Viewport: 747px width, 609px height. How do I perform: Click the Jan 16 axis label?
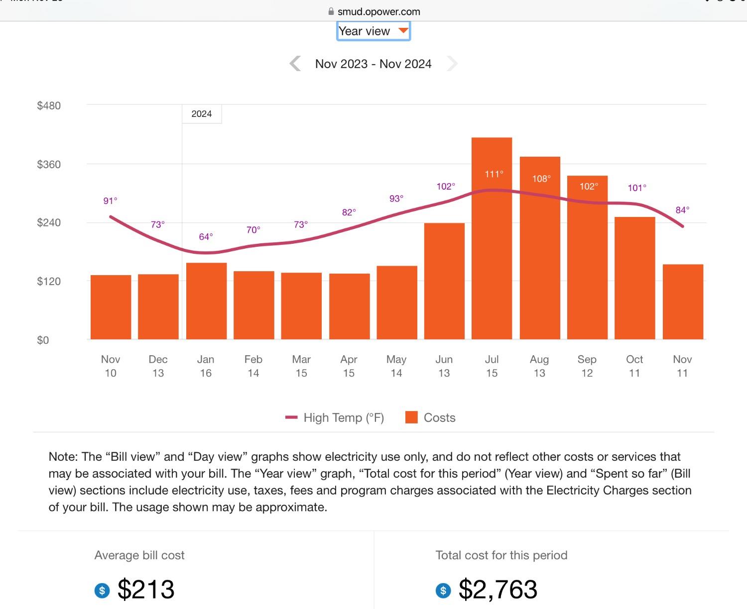[x=206, y=366]
